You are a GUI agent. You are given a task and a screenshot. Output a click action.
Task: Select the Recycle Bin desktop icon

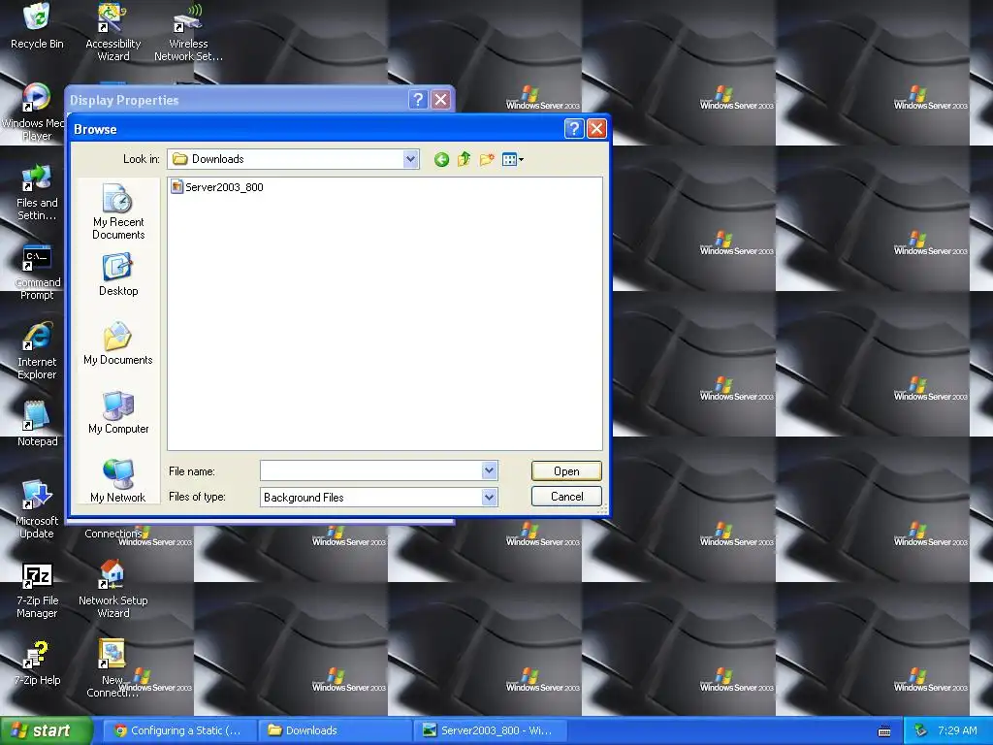37,26
